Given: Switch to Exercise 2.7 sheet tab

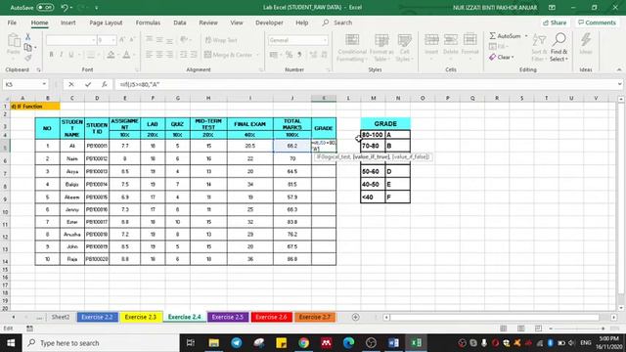Looking at the screenshot, I should pyautogui.click(x=315, y=317).
